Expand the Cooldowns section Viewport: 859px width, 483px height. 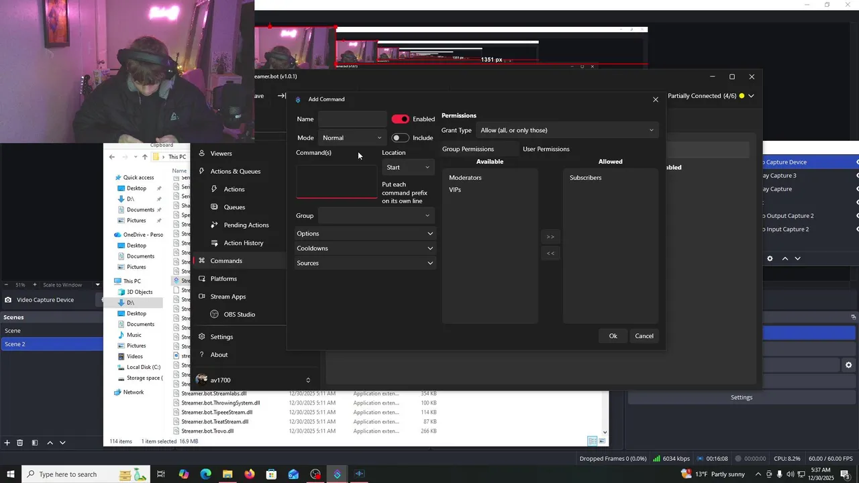coord(365,248)
